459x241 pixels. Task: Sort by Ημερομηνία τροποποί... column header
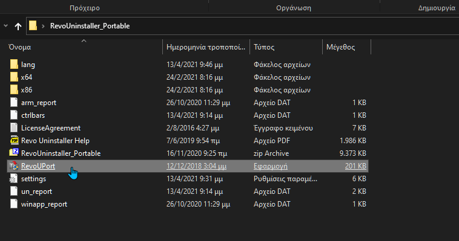[206, 47]
